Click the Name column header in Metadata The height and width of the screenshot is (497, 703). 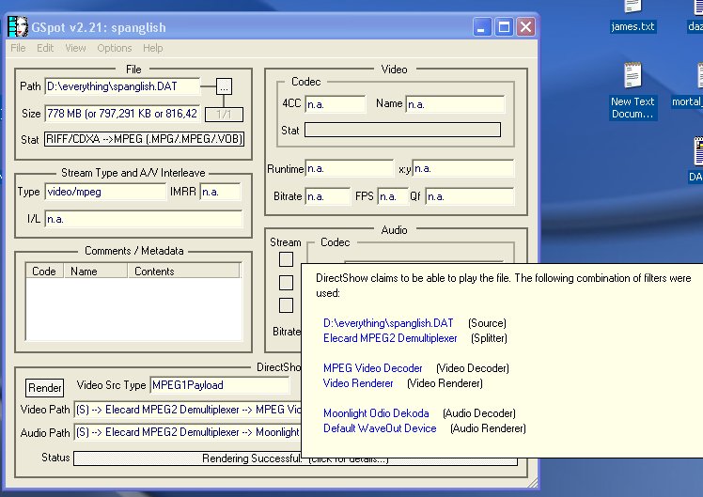point(96,272)
